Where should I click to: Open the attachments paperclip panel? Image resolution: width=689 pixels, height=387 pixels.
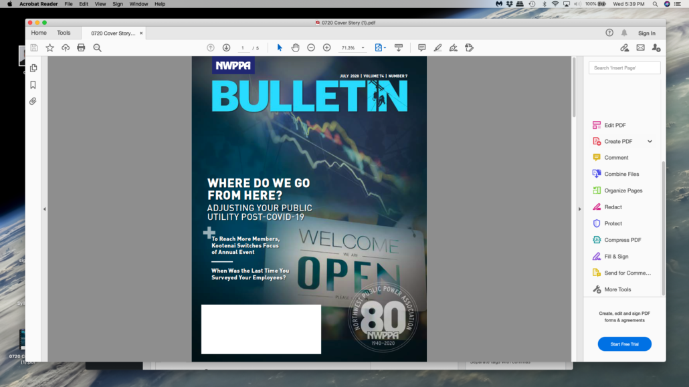33,102
